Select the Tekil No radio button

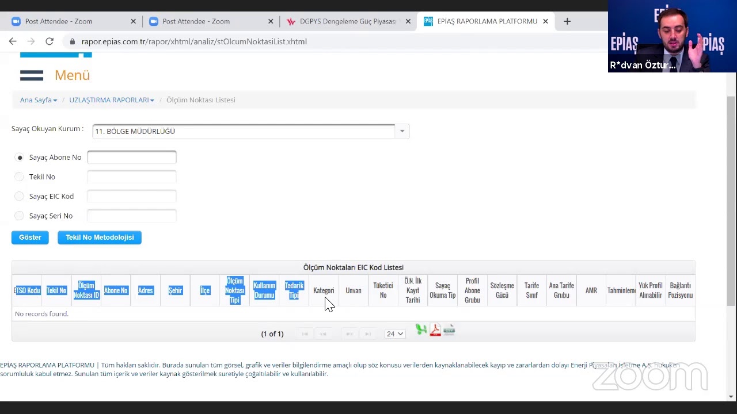20,177
